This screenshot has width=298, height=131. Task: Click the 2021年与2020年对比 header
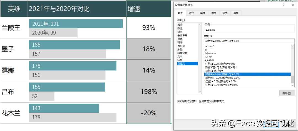click(x=77, y=9)
